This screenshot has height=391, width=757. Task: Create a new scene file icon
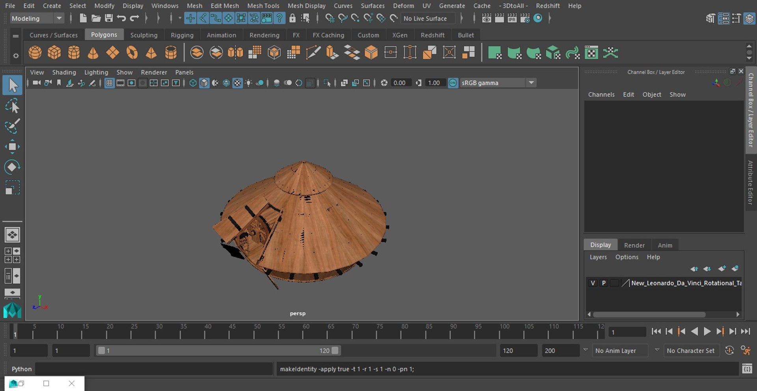tap(83, 18)
